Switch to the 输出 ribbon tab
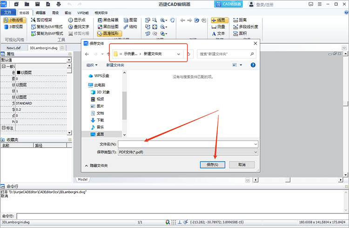 pos(68,13)
